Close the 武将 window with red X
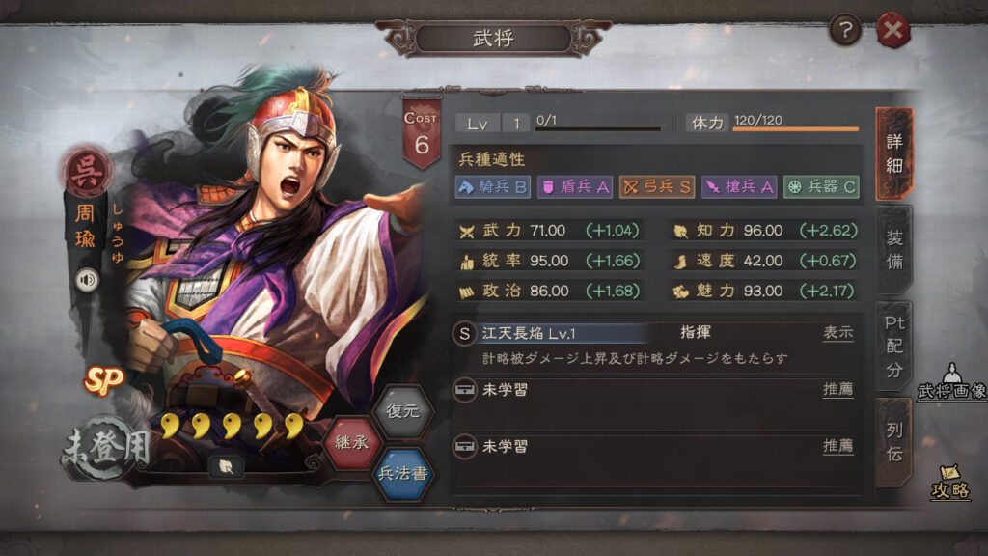 pos(892,30)
